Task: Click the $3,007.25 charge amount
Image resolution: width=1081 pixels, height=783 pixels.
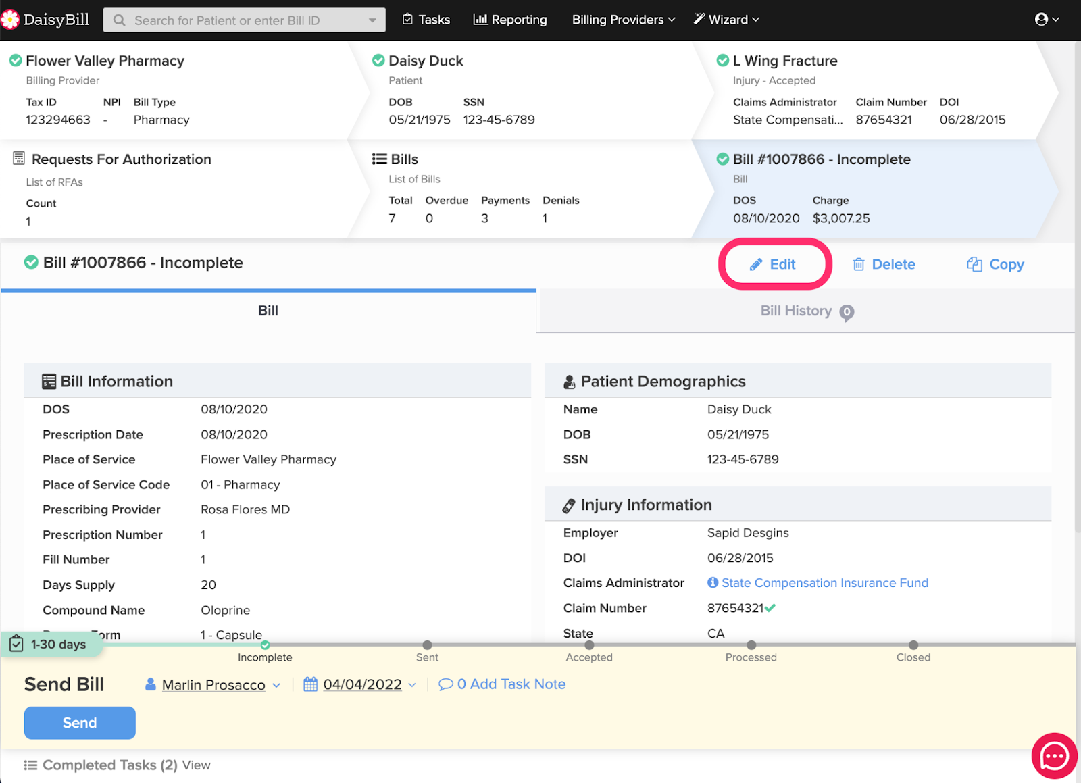Action: 841,218
